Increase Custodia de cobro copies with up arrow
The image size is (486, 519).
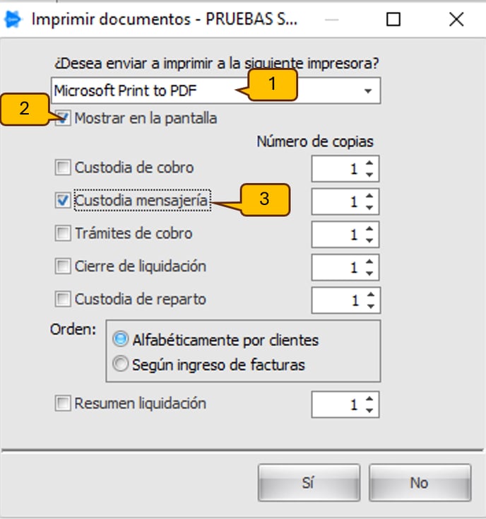369,163
